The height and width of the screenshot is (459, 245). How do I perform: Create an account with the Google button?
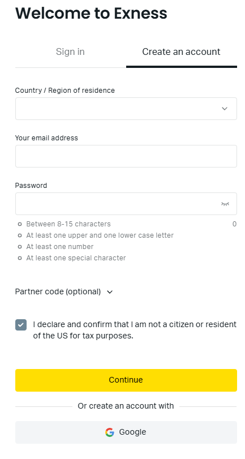(126, 432)
